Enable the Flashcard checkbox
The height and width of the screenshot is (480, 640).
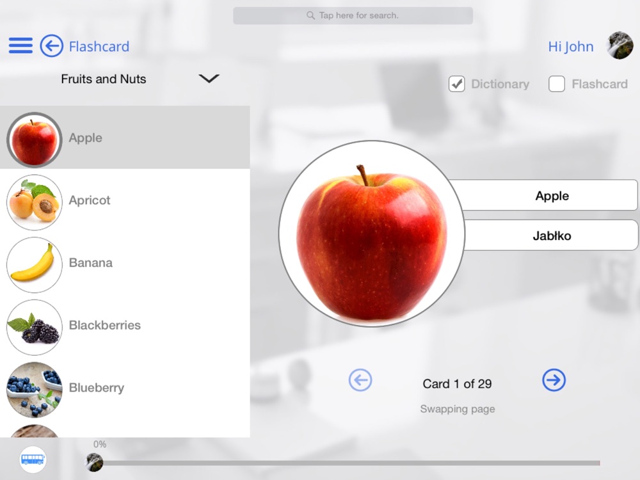[x=557, y=84]
